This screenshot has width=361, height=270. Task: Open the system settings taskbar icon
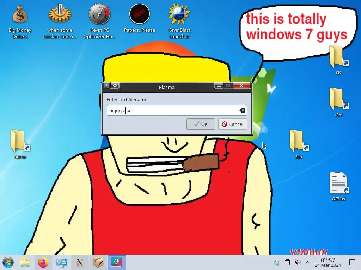[x=61, y=262]
